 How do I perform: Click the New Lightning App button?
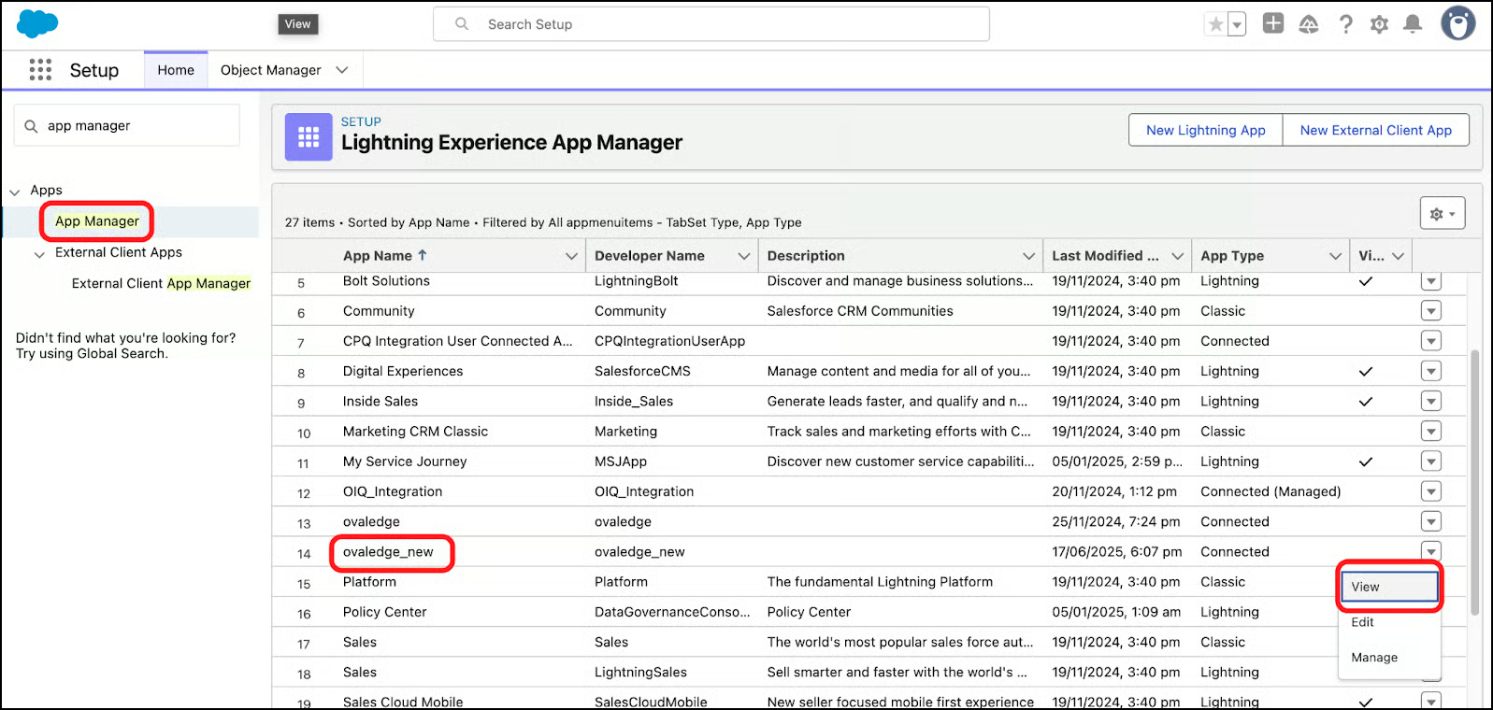pos(1205,130)
